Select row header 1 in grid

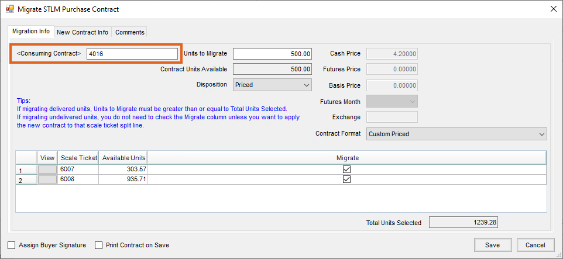point(26,170)
